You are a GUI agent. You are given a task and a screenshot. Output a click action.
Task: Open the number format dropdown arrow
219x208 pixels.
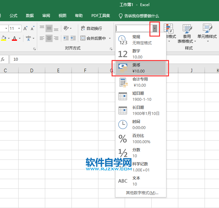[155, 28]
